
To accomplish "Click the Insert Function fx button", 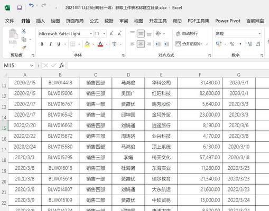I will [61, 65].
